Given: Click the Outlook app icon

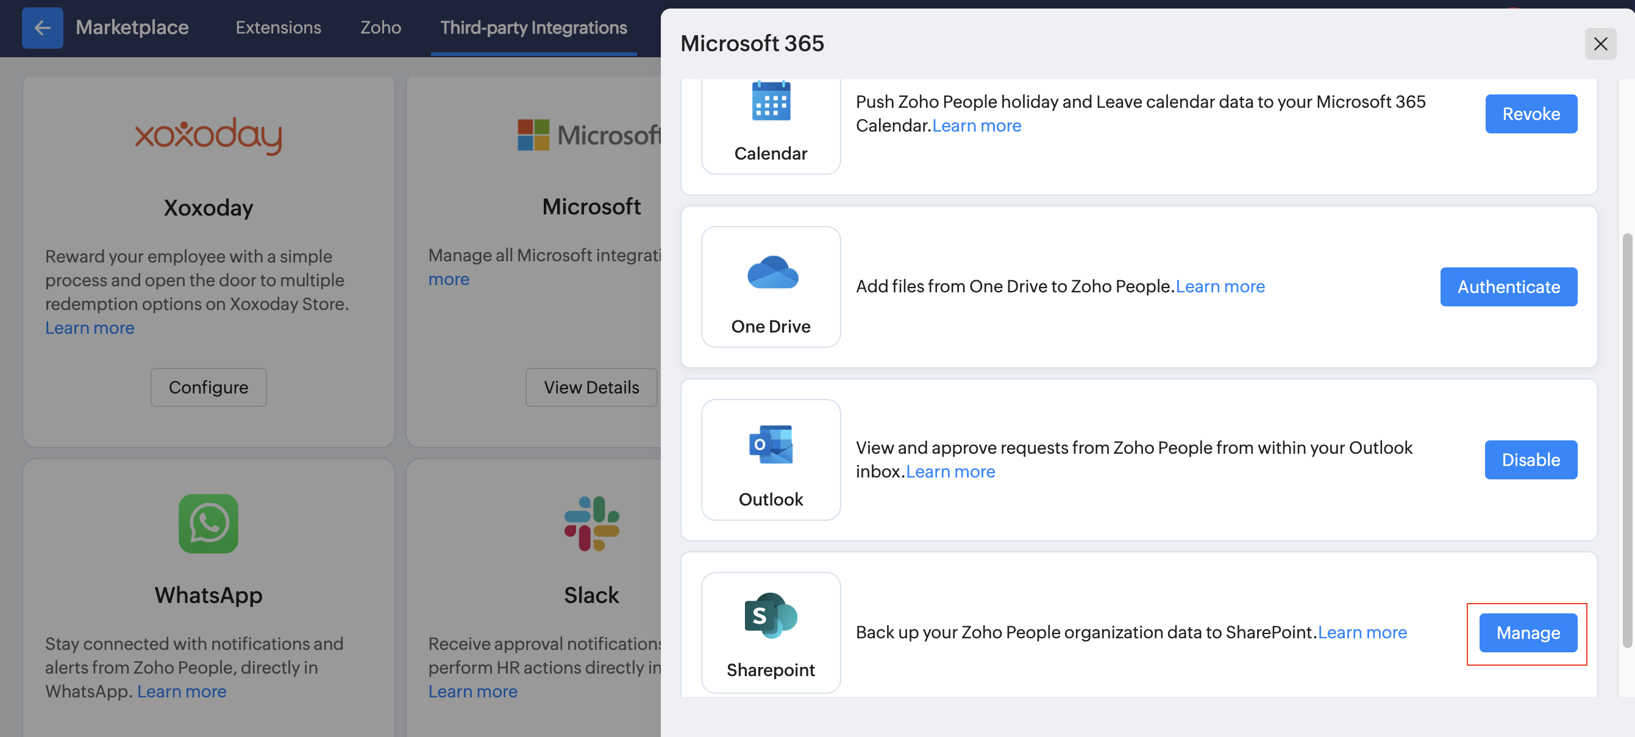Looking at the screenshot, I should click(x=771, y=445).
